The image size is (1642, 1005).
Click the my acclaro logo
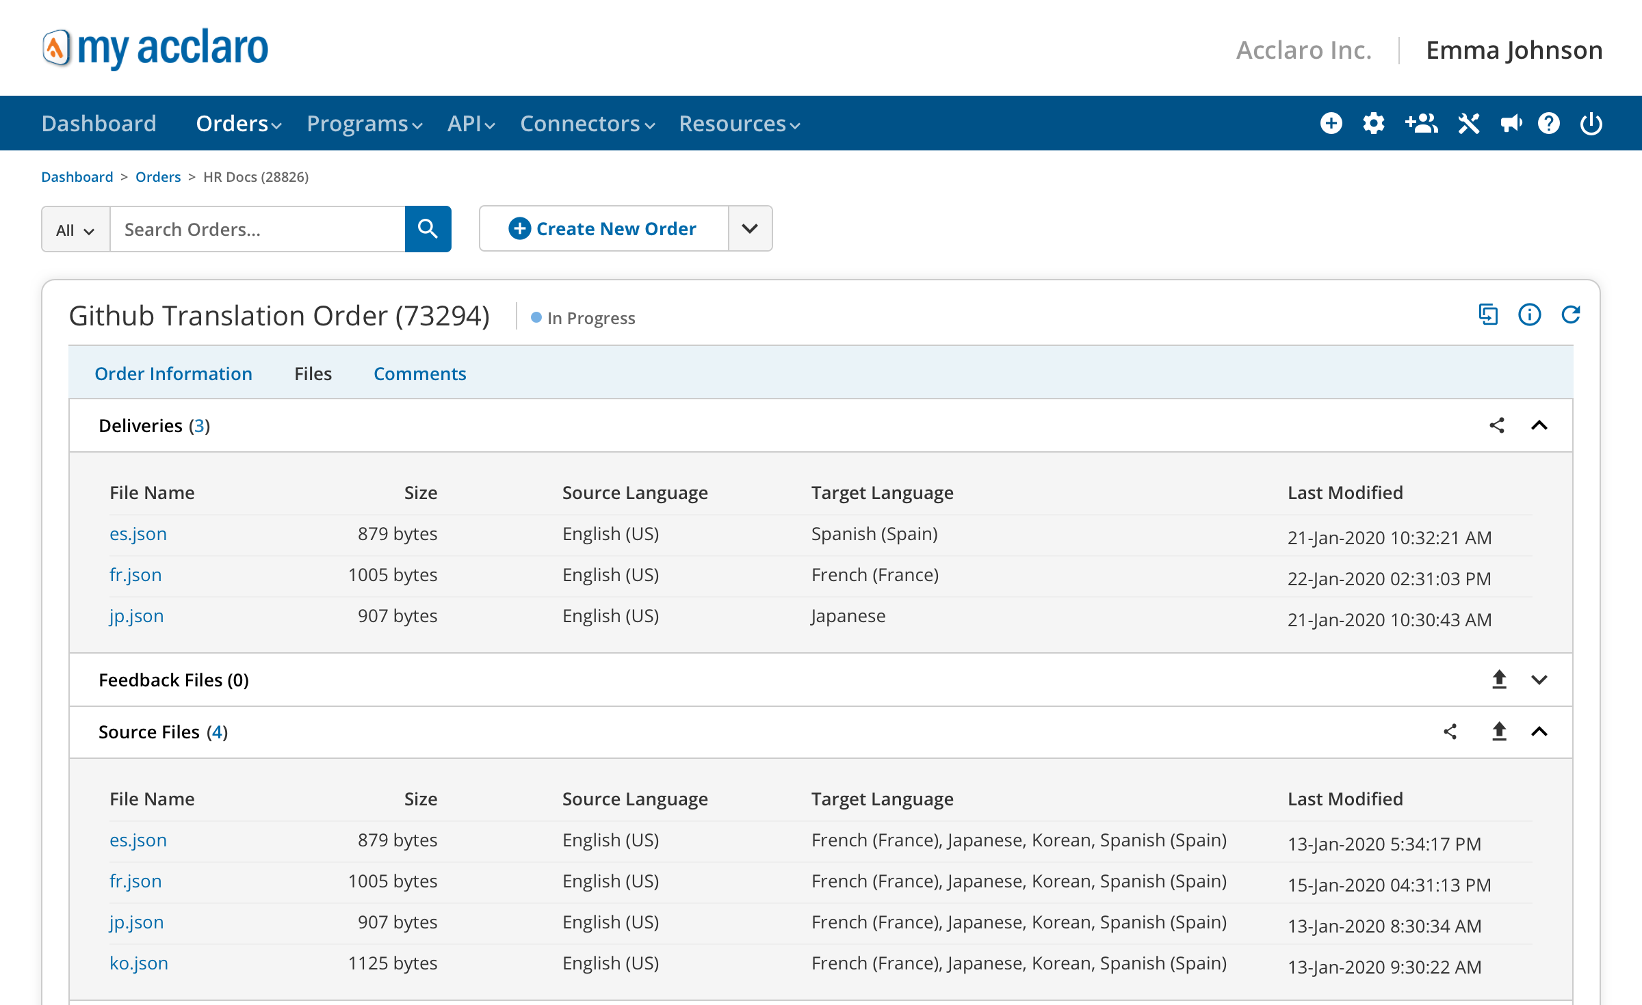155,49
